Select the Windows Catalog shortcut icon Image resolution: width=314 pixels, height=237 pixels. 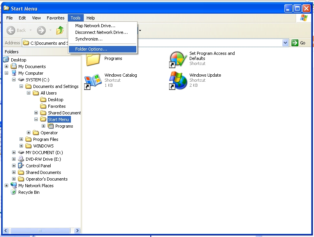coord(92,81)
